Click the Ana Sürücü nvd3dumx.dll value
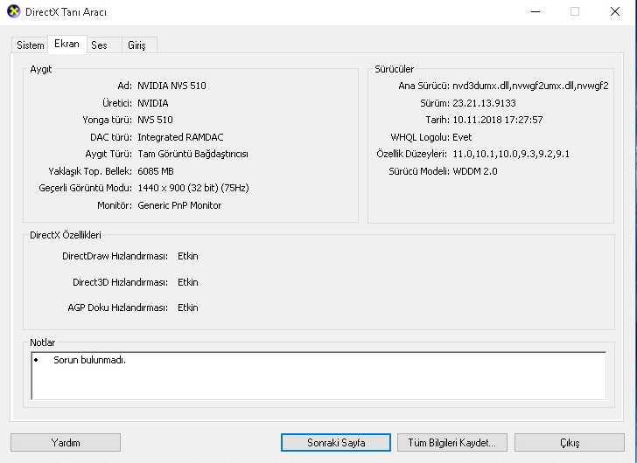The height and width of the screenshot is (463, 637). tap(530, 86)
